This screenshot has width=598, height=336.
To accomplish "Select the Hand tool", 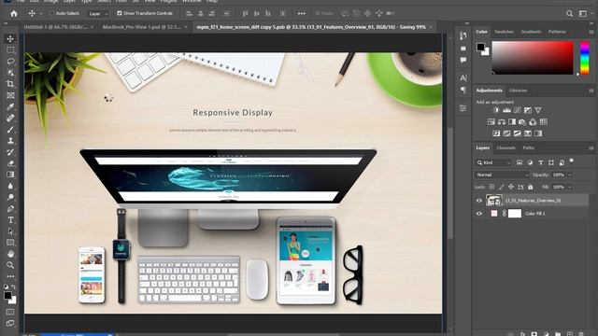I will pyautogui.click(x=10, y=254).
